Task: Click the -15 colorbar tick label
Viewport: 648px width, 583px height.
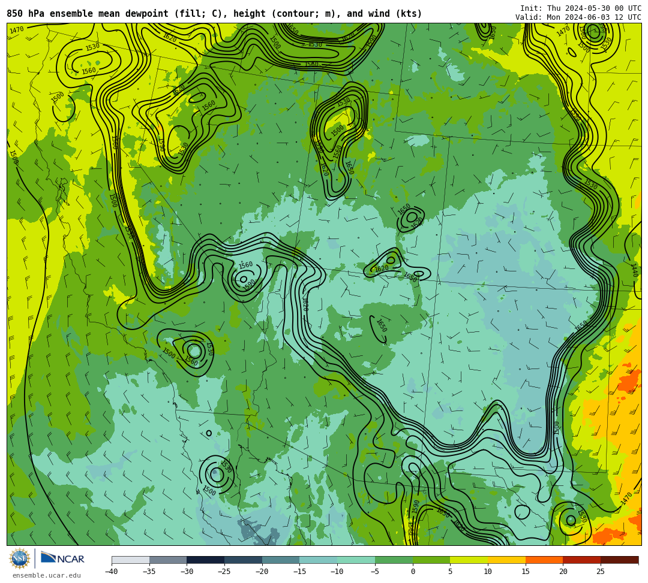Action: (x=299, y=572)
